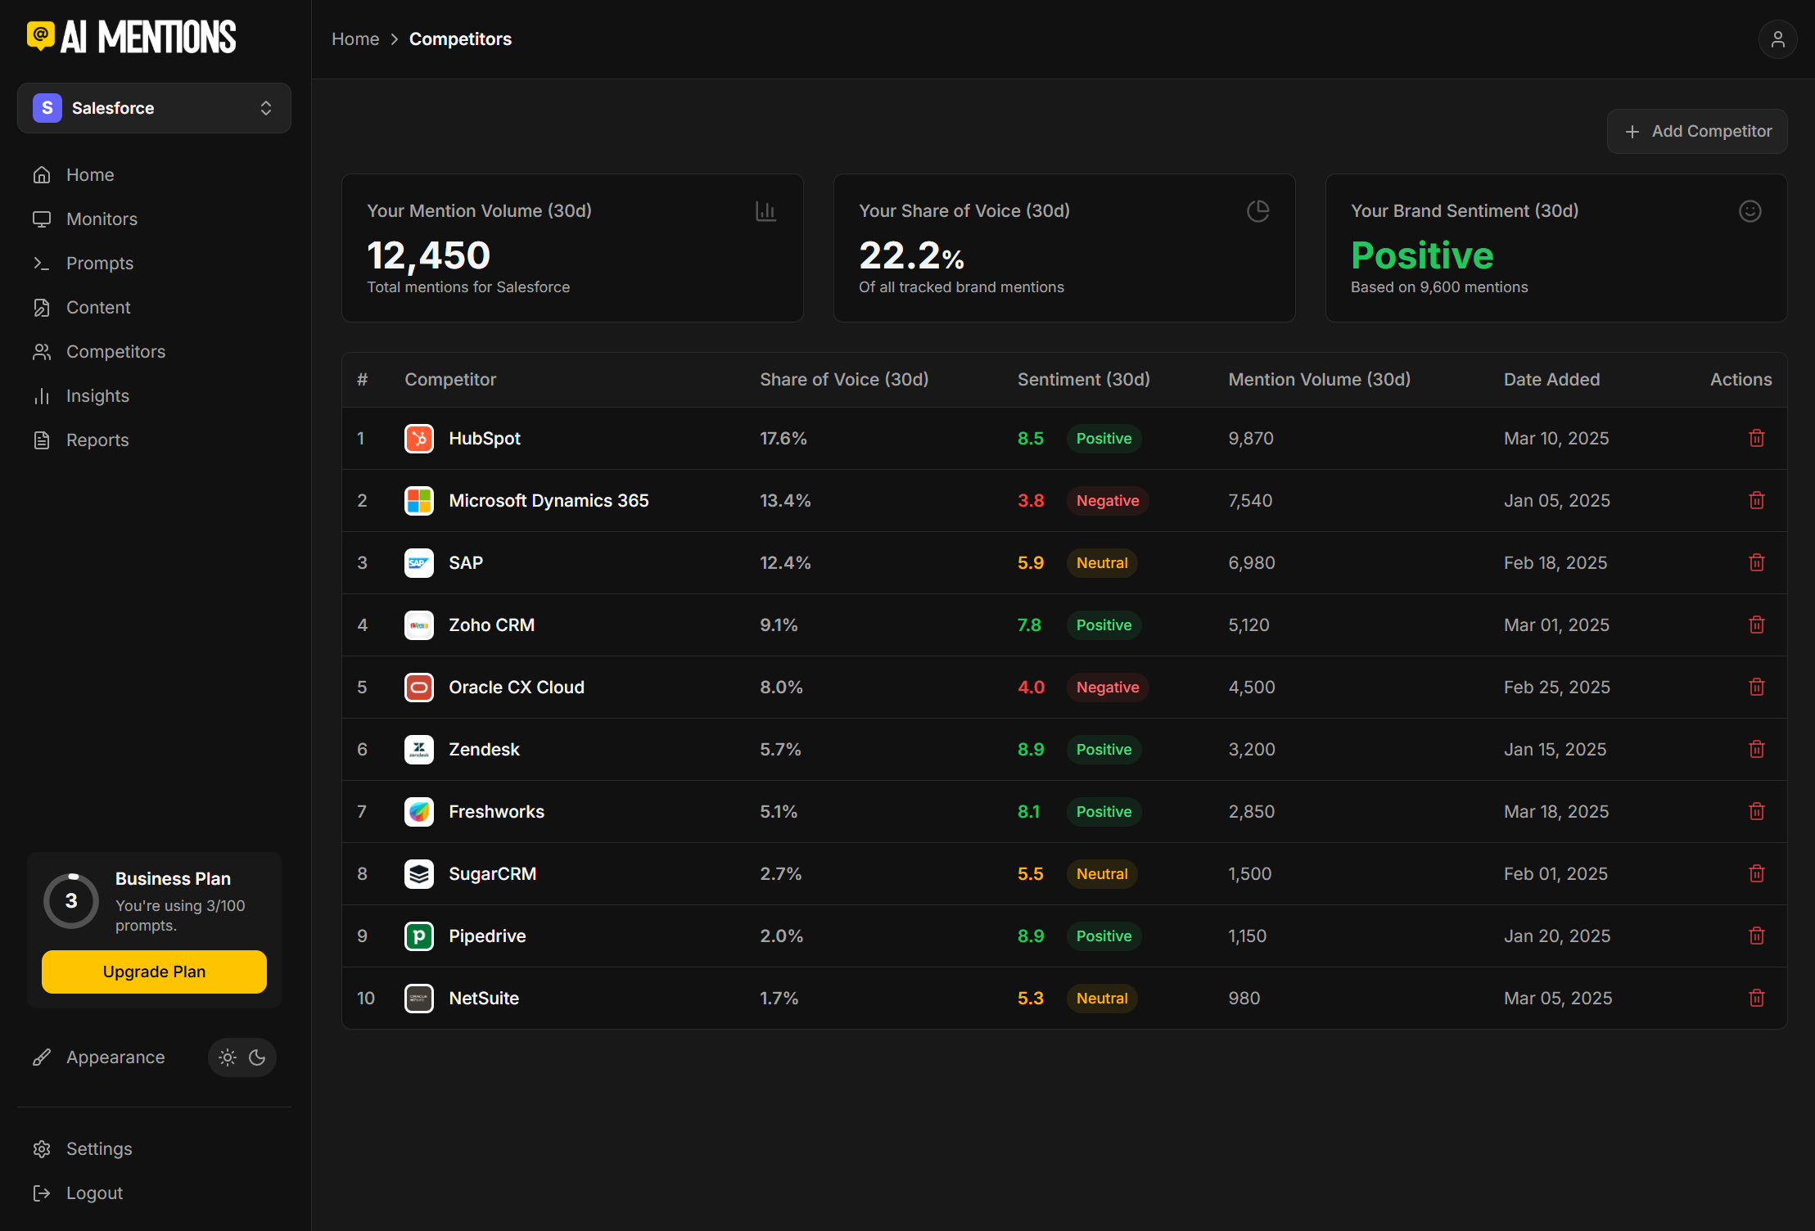Image resolution: width=1815 pixels, height=1231 pixels.
Task: Sort by Mention Volume column header
Action: 1319,380
